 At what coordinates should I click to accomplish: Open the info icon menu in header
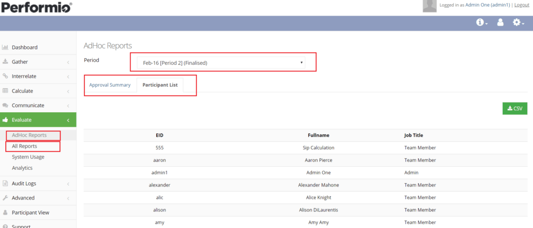coord(481,22)
